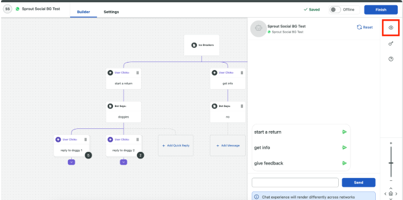Click the eye preview icon in right sidebar
This screenshot has height=200, width=403.
click(391, 28)
